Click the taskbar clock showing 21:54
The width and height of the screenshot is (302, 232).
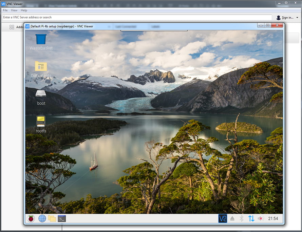click(273, 218)
